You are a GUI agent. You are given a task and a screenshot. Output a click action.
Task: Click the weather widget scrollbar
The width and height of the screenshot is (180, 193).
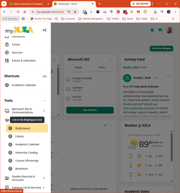tap(172, 147)
